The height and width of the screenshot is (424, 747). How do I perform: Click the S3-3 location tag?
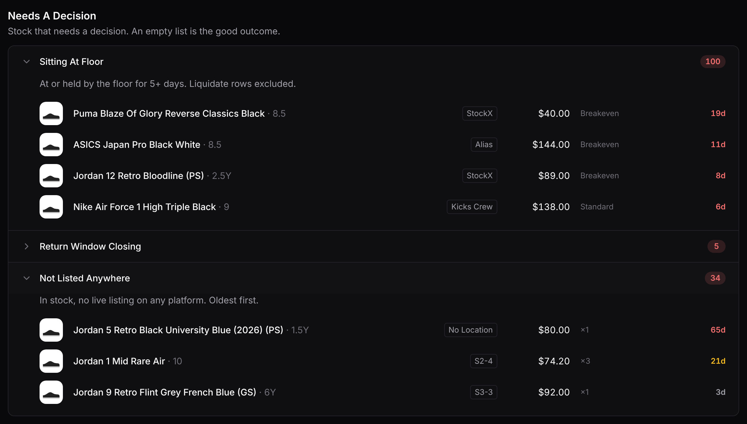point(483,392)
